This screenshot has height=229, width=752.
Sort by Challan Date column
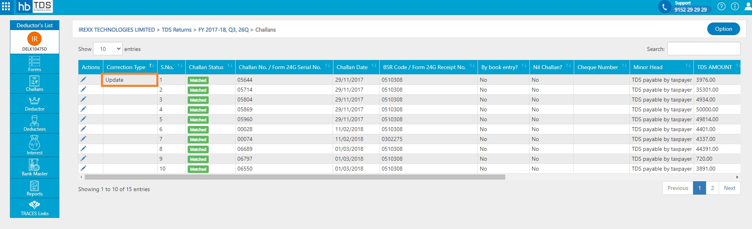(x=356, y=67)
